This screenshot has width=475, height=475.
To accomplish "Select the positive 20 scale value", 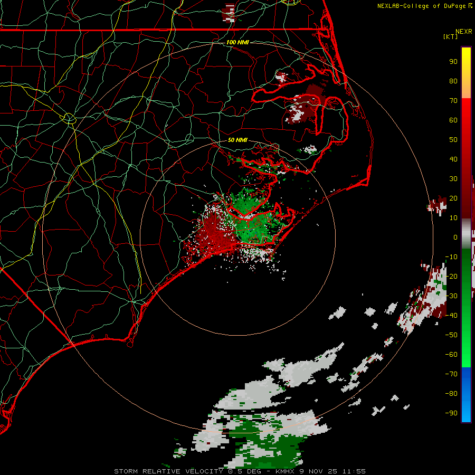I will [x=453, y=198].
